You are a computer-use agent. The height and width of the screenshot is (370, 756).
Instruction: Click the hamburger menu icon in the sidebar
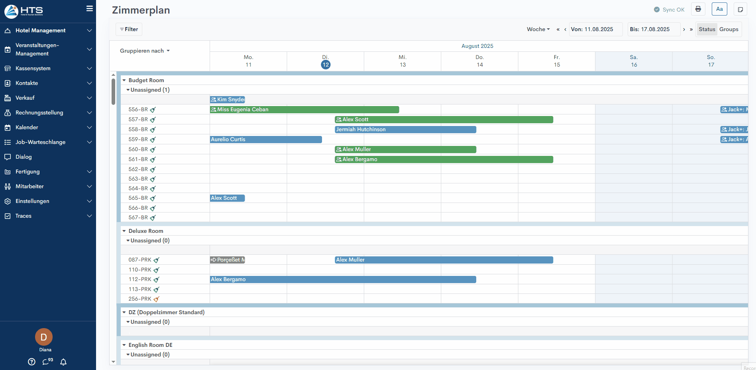90,8
